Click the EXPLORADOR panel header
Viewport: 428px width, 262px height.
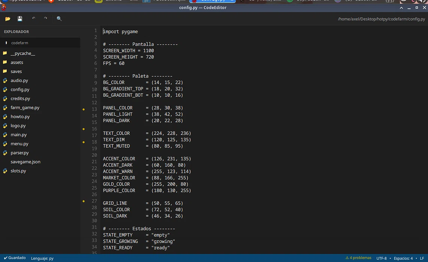(16, 32)
